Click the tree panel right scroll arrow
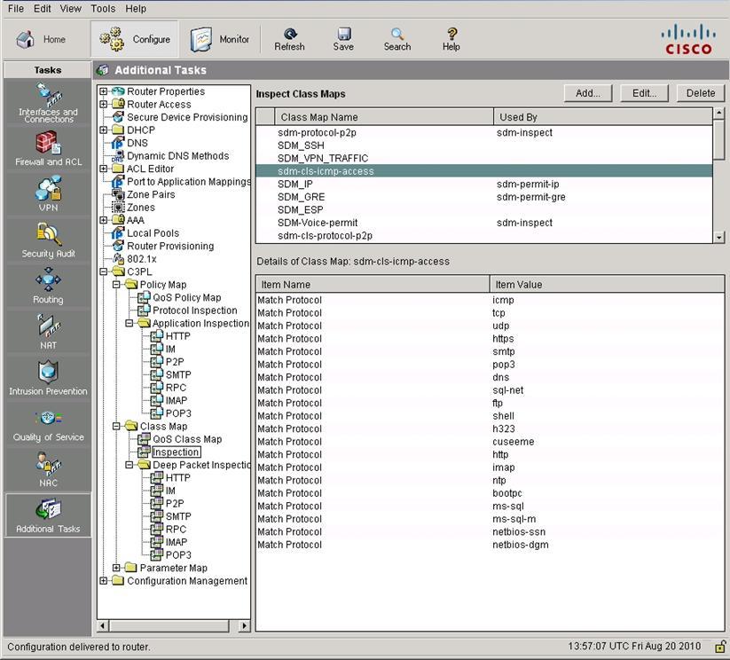730x660 pixels. pos(244,626)
